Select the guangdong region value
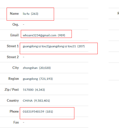Viewport: 119px width, 137px height. 30,79
